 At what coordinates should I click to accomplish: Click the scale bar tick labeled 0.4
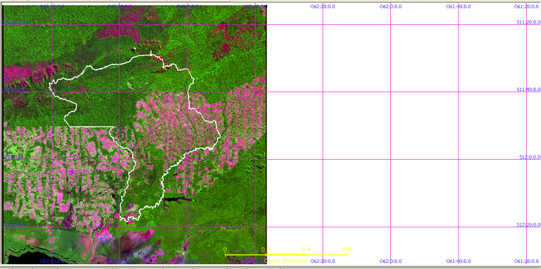pyautogui.click(x=306, y=249)
